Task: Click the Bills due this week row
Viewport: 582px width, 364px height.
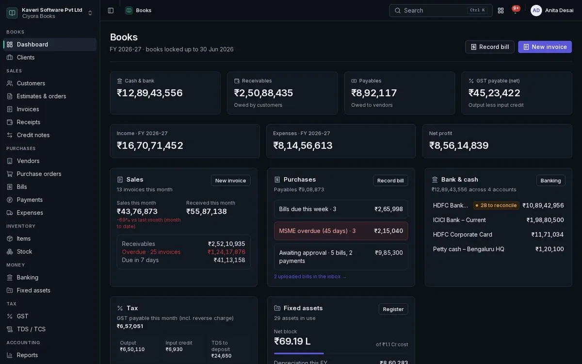Action: (x=341, y=209)
